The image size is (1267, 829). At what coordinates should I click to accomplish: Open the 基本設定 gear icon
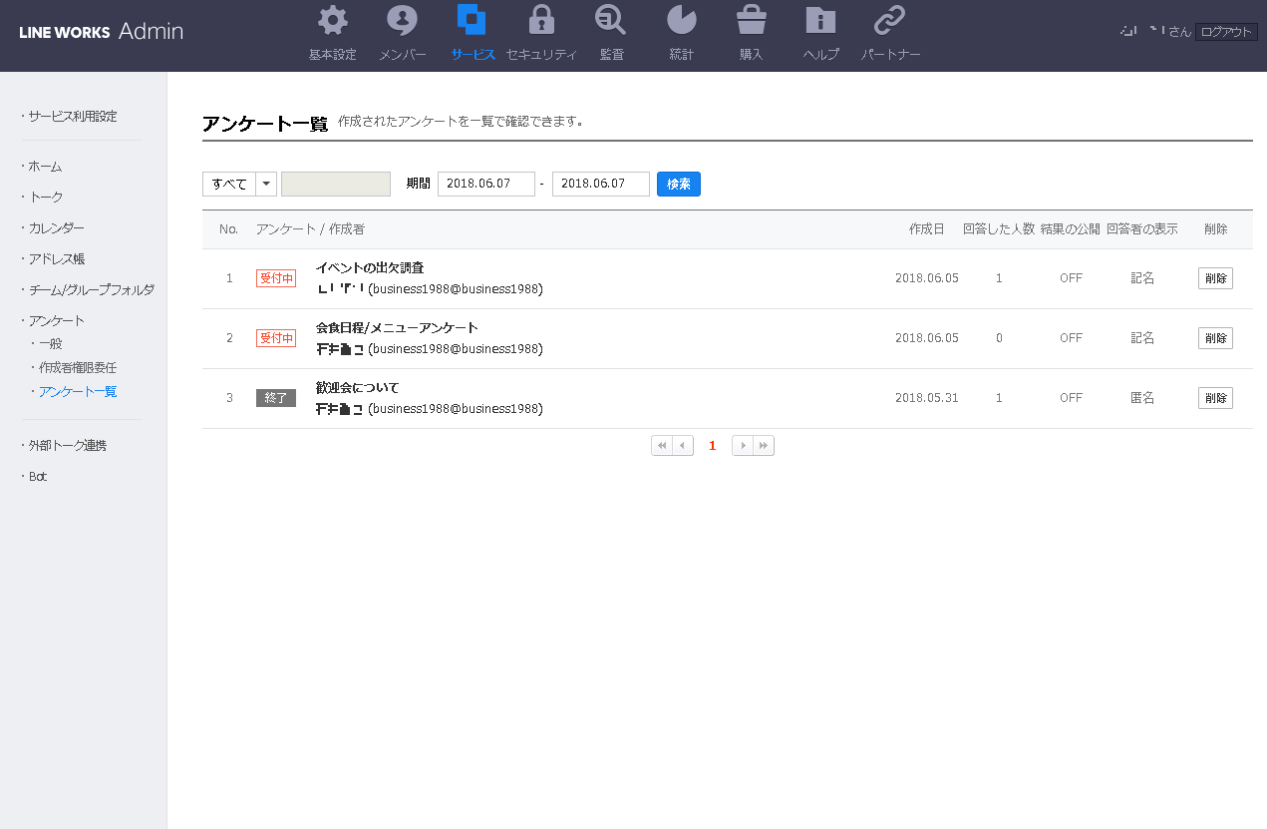point(332,21)
